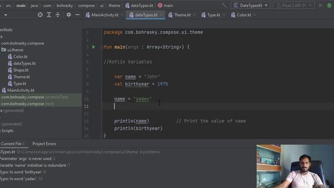Image resolution: width=334 pixels, height=188 pixels.
Task: Click the Collapse All icon in project panel
Action: click(58, 15)
